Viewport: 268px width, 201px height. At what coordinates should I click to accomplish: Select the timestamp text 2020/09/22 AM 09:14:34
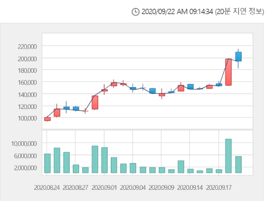[177, 12]
